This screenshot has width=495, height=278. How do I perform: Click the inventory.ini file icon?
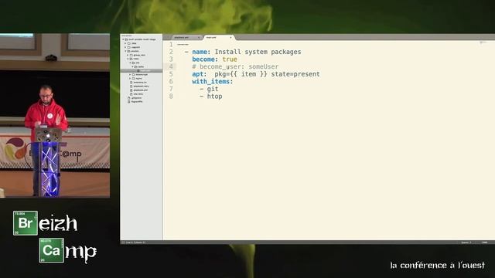click(131, 83)
